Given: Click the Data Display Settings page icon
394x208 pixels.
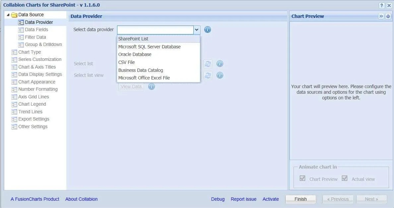Looking at the screenshot, I should 14,75.
